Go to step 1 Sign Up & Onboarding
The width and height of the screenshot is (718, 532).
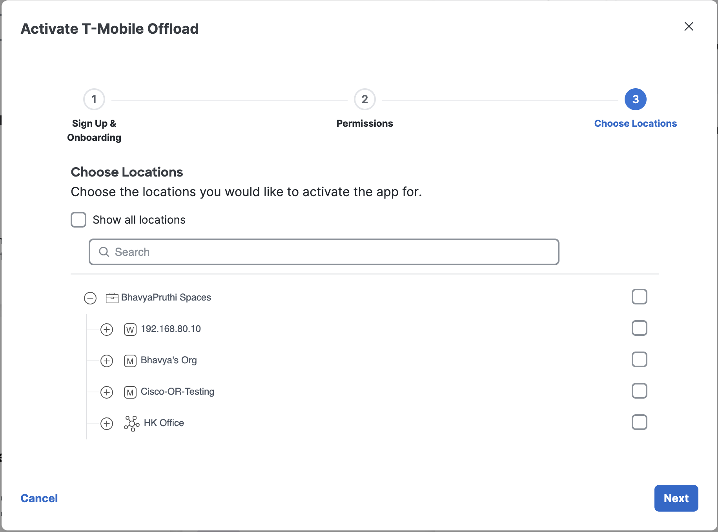tap(94, 99)
